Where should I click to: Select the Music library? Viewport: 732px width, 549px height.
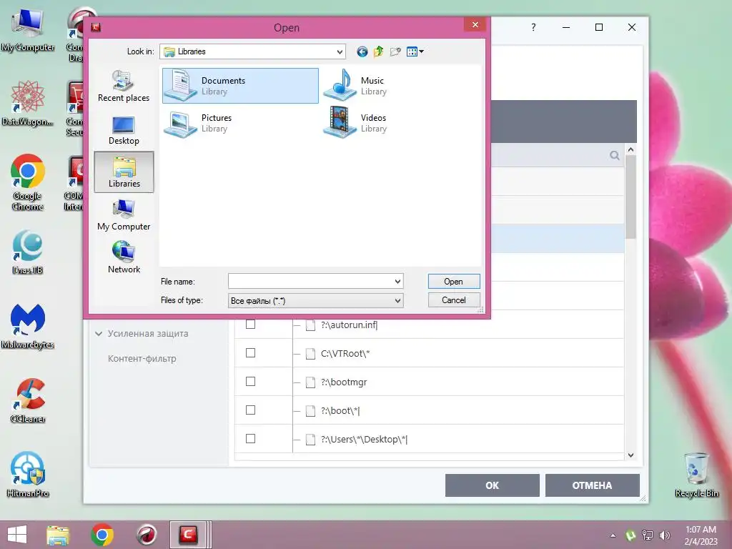click(357, 86)
